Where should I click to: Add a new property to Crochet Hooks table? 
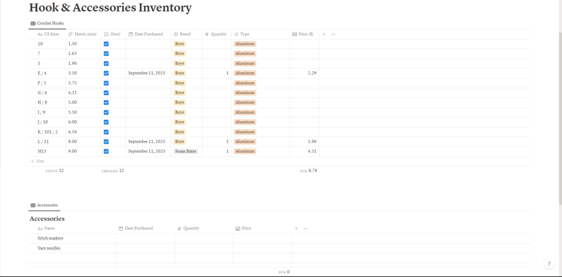point(324,34)
